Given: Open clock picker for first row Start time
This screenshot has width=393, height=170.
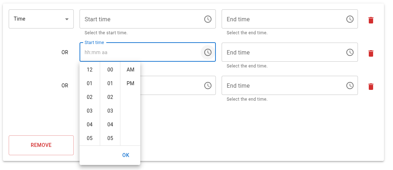Looking at the screenshot, I should 208,19.
